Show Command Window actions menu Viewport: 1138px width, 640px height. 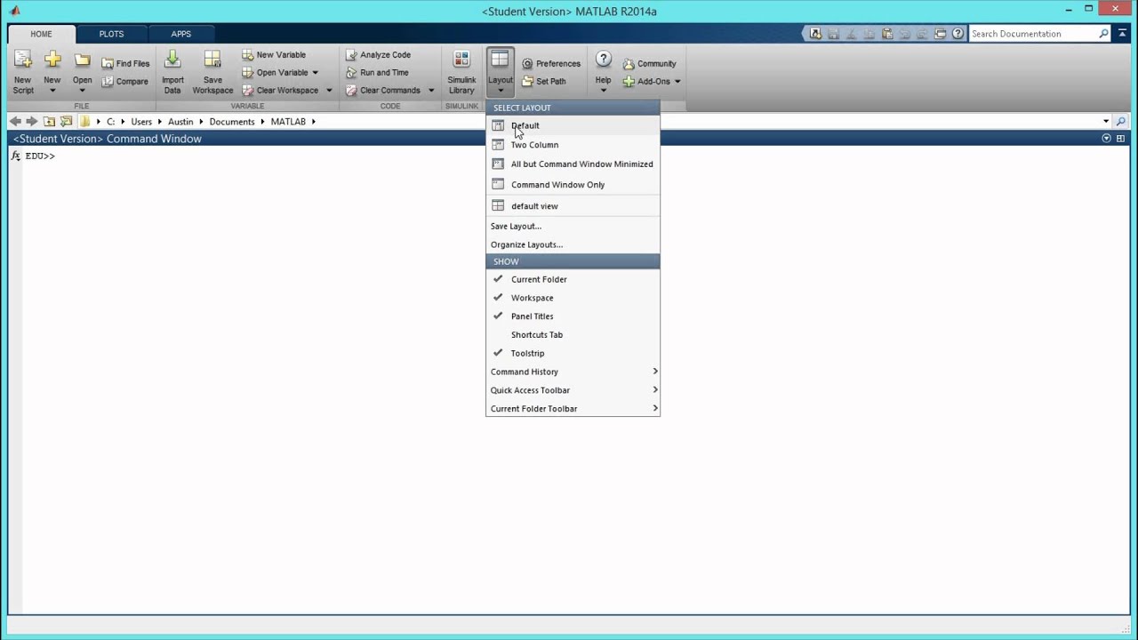1107,139
